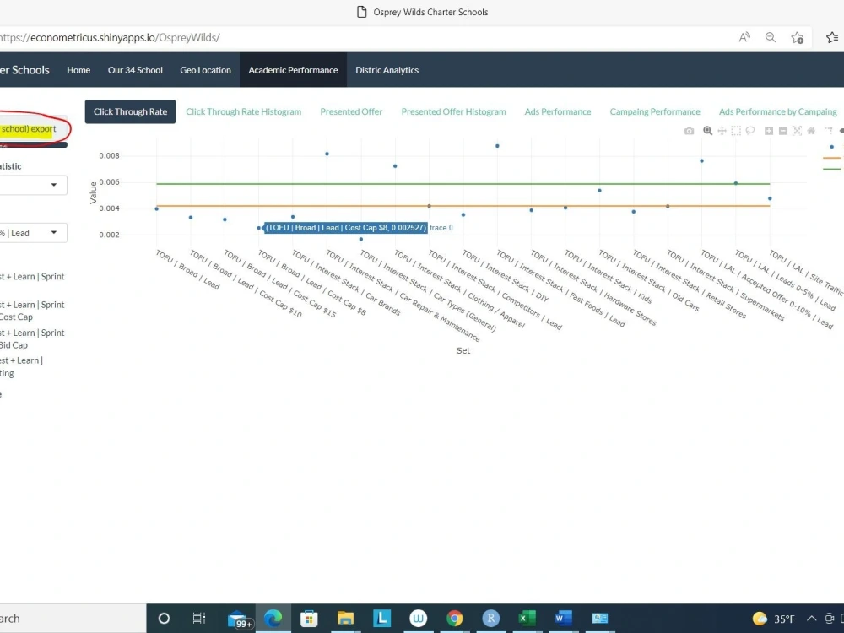
Task: Open the R application on taskbar
Action: (491, 619)
